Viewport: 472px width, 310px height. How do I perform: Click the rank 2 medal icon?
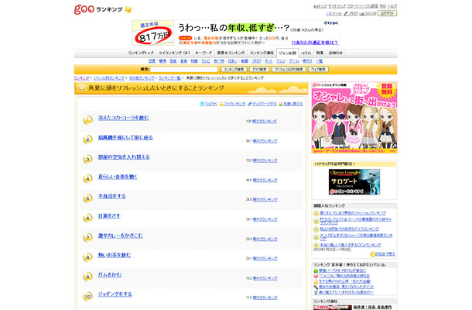tap(87, 139)
